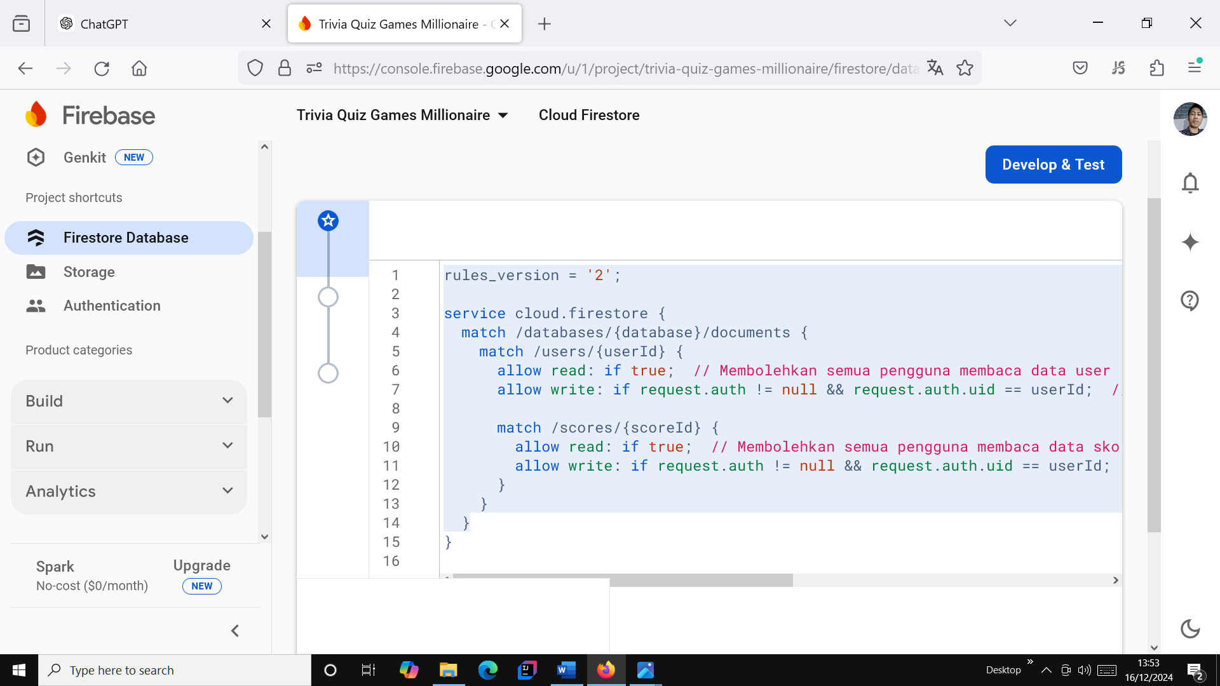
Task: Click the Develop & Test button
Action: tap(1054, 165)
